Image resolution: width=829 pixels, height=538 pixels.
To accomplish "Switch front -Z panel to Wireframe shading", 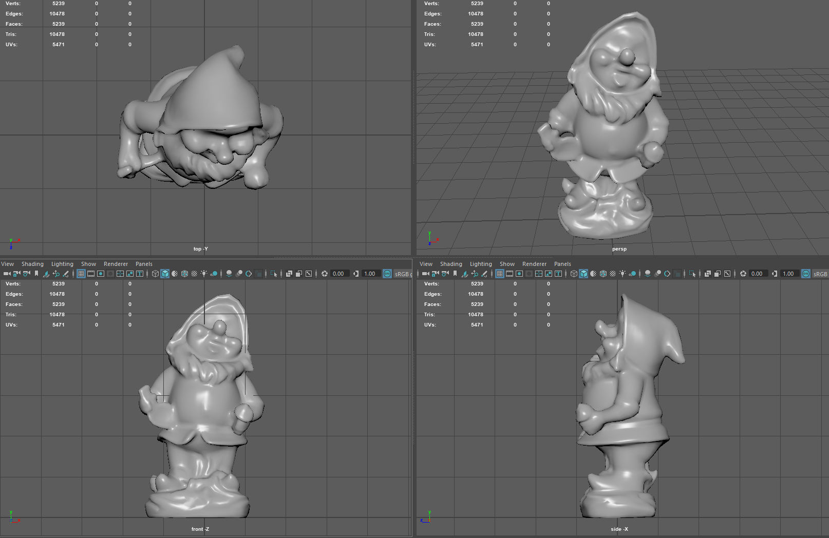I will click(155, 274).
